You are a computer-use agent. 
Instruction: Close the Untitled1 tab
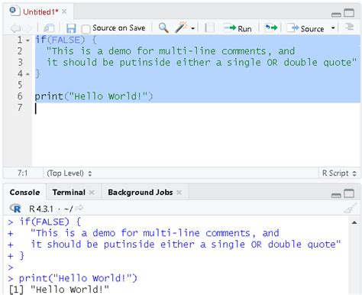click(x=64, y=11)
